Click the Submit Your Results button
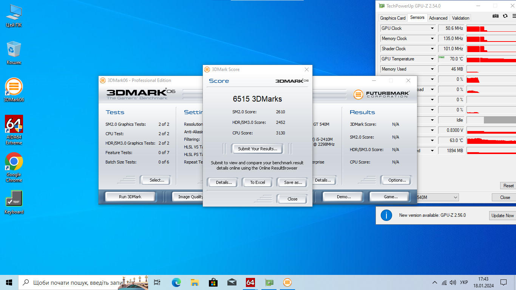516x290 pixels. [x=257, y=149]
